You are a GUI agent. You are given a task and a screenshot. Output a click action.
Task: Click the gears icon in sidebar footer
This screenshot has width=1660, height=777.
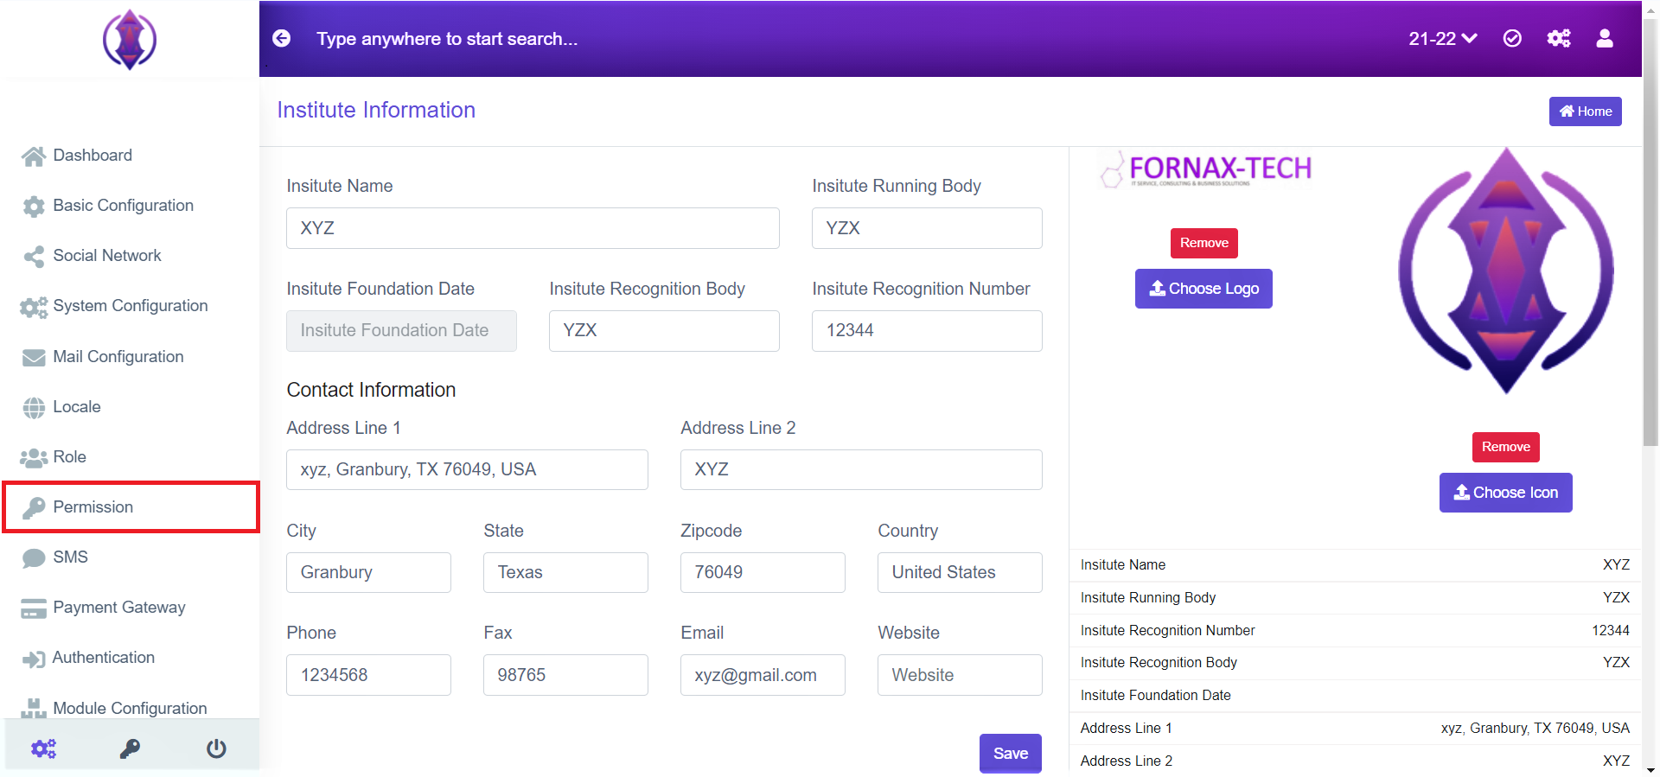[44, 748]
